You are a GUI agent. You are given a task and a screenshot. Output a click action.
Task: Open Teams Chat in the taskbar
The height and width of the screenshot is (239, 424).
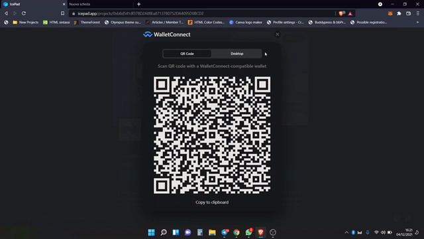tap(187, 232)
